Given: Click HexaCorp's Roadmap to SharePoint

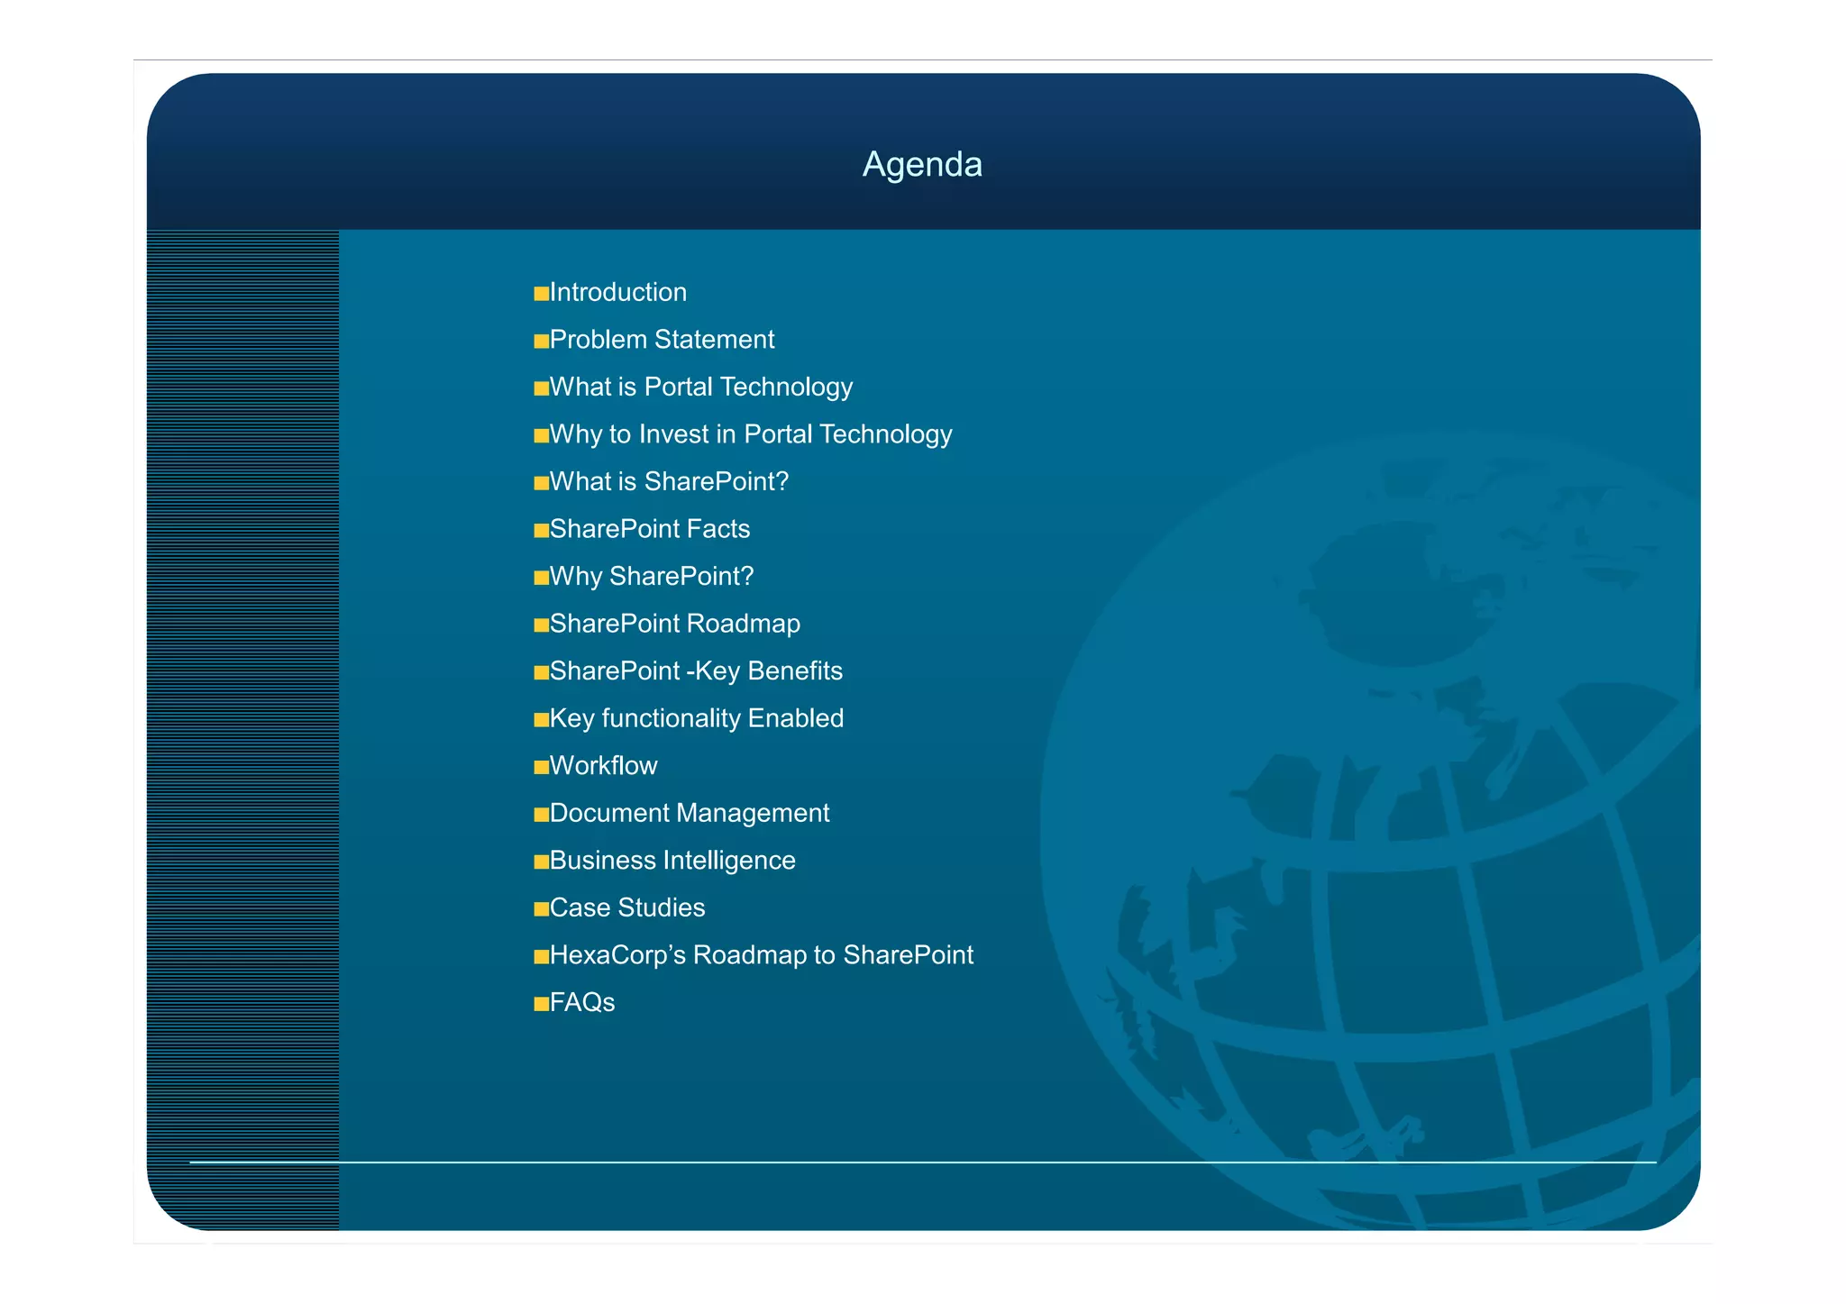Looking at the screenshot, I should (x=761, y=955).
